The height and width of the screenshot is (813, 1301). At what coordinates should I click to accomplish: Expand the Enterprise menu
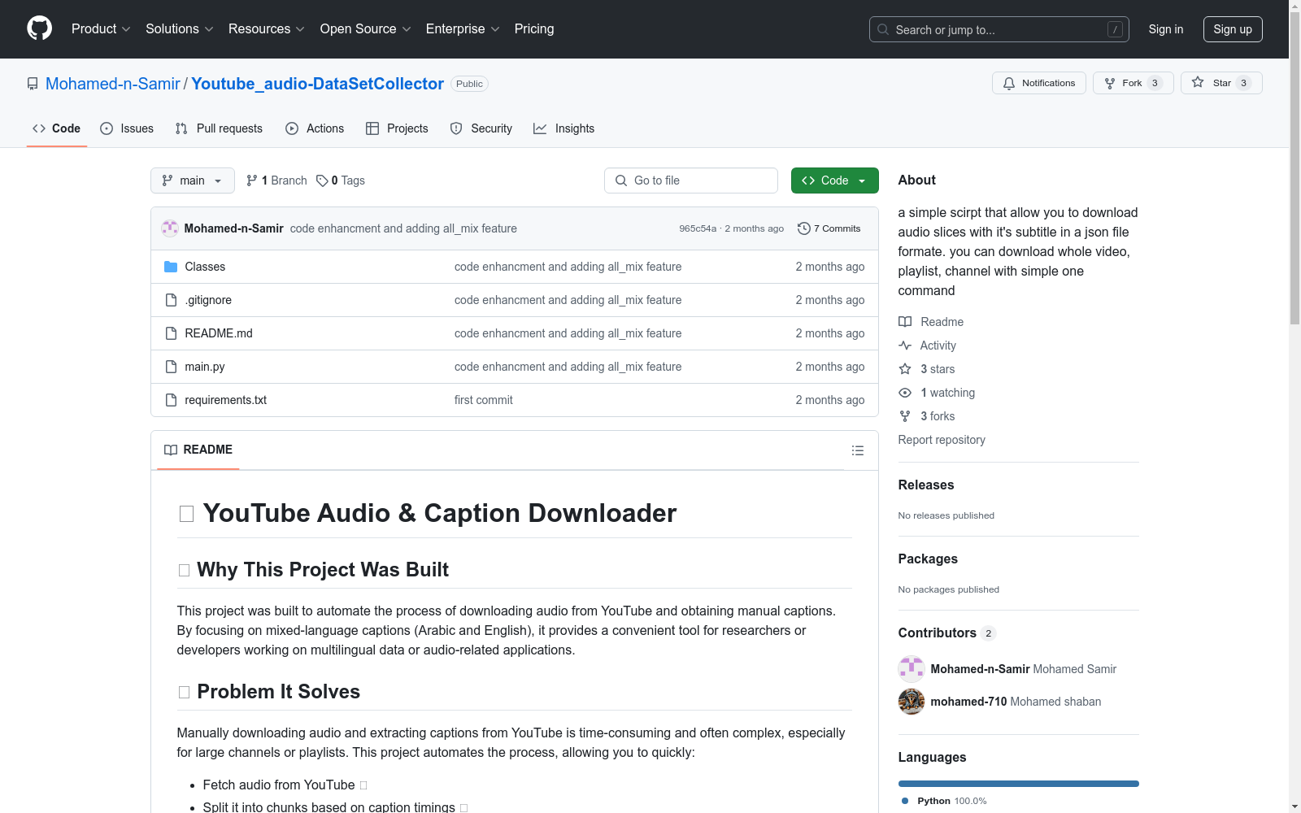pos(463,29)
